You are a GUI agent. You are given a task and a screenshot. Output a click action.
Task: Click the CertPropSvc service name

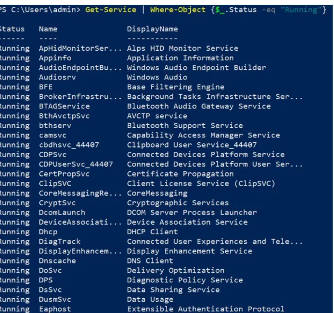[x=64, y=174]
